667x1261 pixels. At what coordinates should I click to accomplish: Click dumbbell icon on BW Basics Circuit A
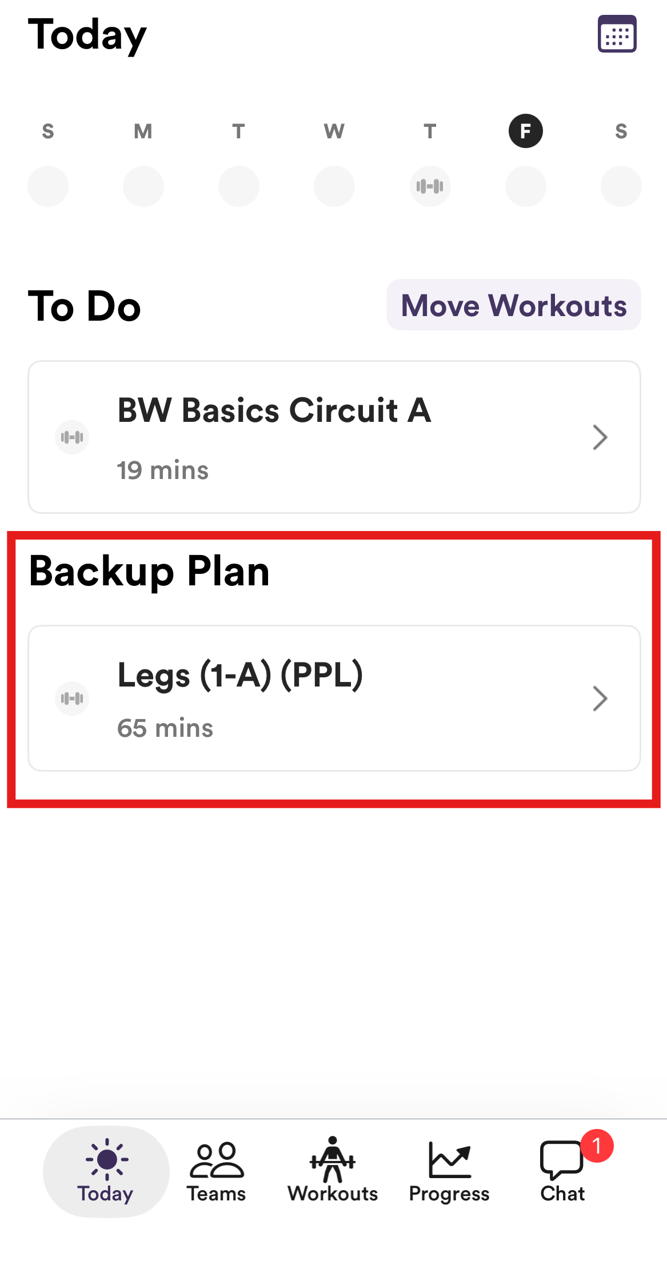pos(72,437)
